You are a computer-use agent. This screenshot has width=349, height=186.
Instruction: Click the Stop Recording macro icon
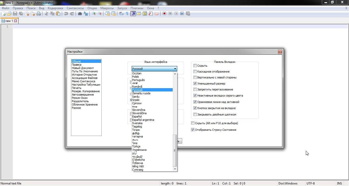coord(170,14)
